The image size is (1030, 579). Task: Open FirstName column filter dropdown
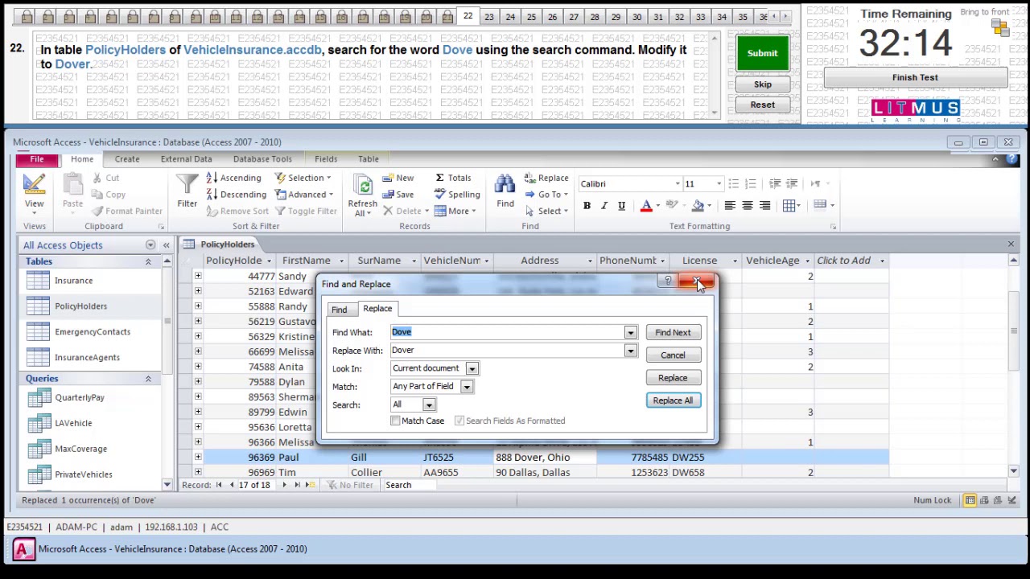click(x=341, y=261)
